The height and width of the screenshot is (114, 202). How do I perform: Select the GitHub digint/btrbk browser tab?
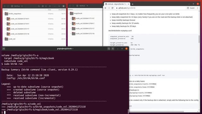tap(117, 4)
